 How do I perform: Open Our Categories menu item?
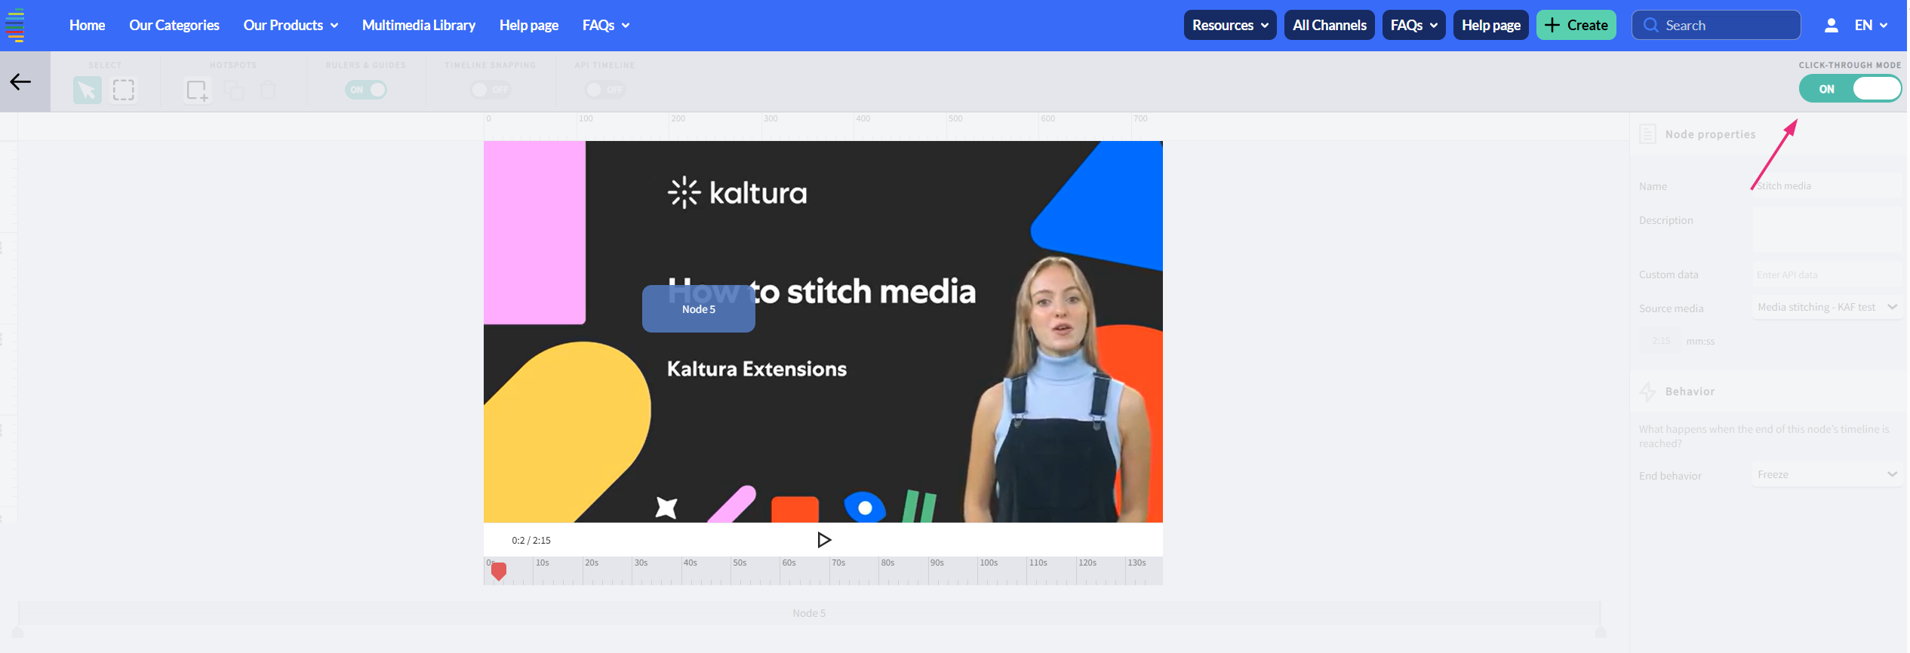(x=174, y=26)
